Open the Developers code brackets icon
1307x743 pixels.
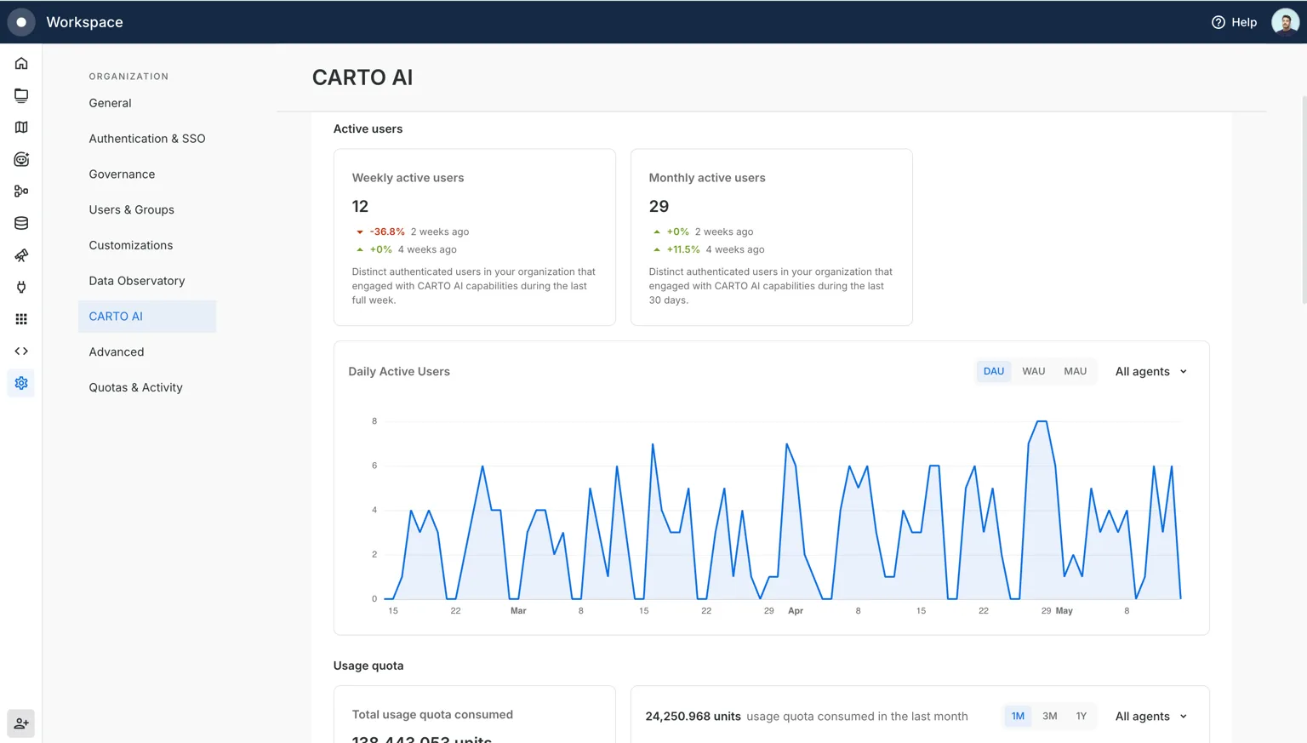[x=21, y=351]
